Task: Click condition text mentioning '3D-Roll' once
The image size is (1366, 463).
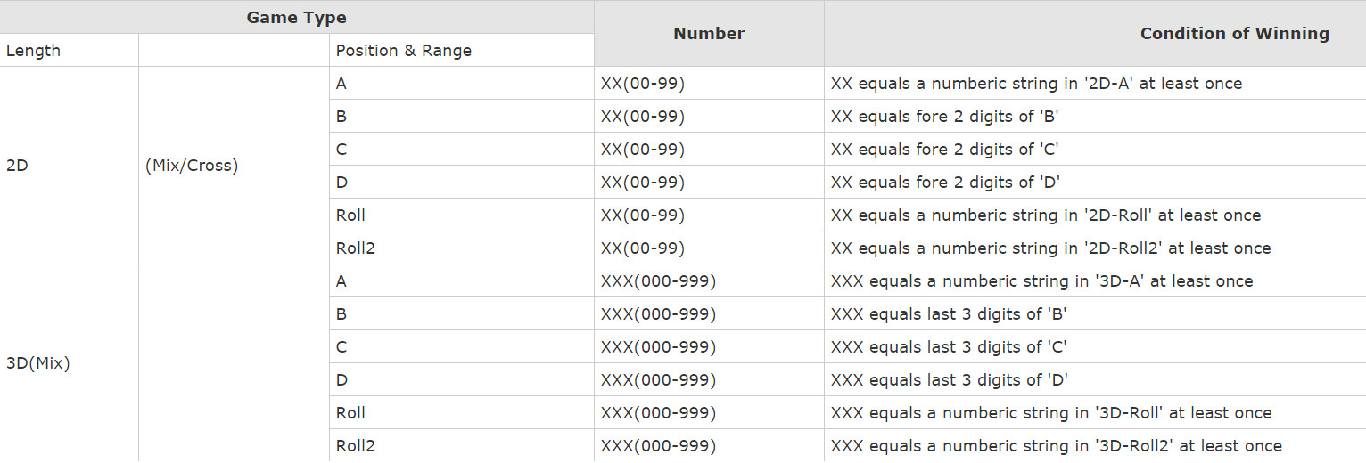Action: tap(1051, 413)
